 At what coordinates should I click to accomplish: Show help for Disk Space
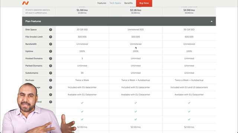51,30
